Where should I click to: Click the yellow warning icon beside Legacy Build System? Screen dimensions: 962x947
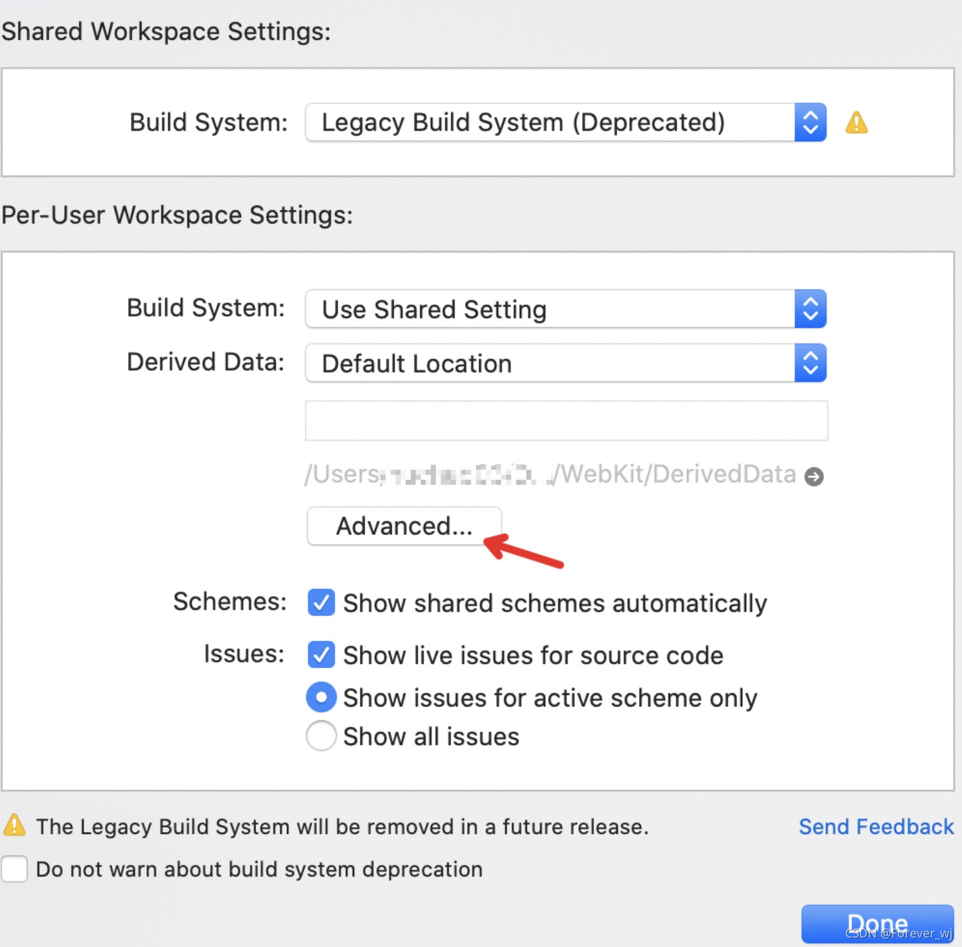point(857,122)
